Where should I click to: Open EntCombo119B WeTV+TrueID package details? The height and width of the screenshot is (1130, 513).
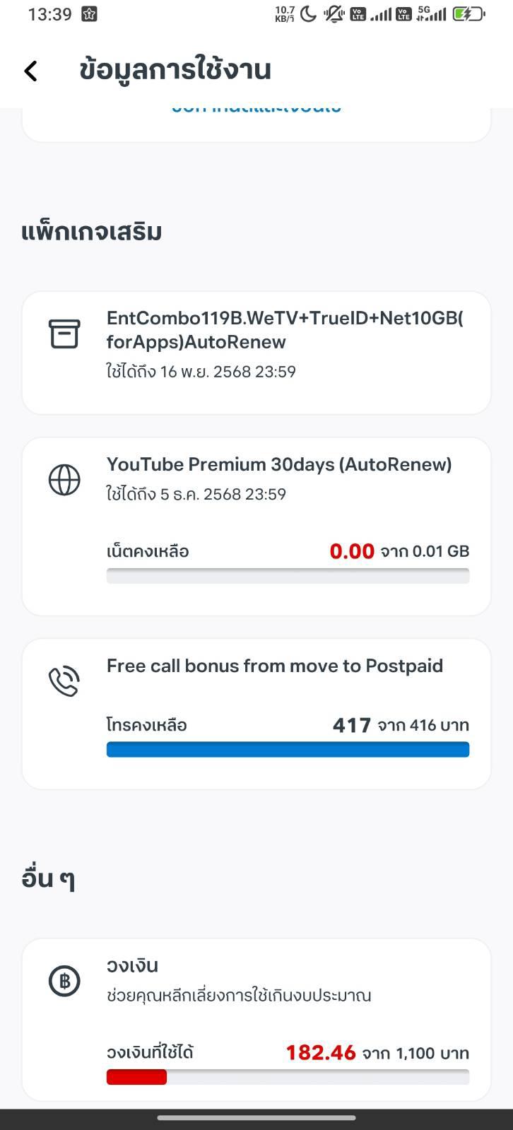tap(285, 330)
